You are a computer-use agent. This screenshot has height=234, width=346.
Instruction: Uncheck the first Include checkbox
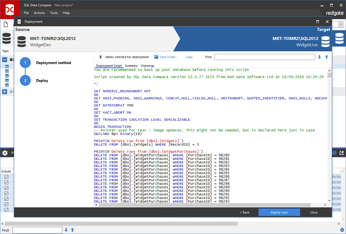7,177
